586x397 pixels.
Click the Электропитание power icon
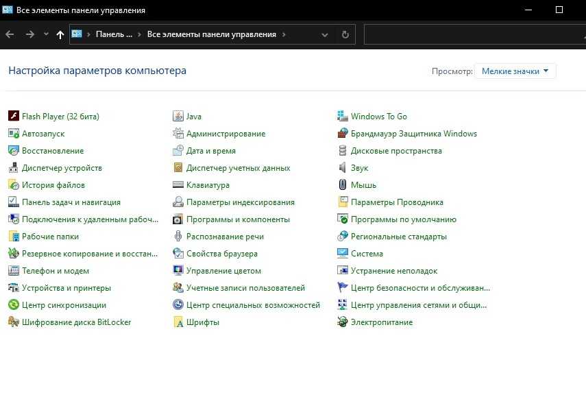pyautogui.click(x=343, y=322)
